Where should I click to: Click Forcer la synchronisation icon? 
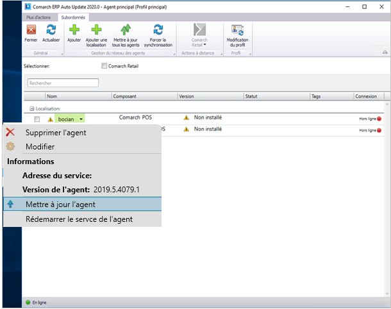[158, 30]
